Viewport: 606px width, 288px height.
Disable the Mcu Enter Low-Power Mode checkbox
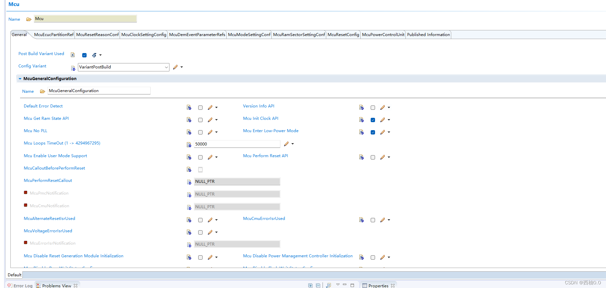373,132
